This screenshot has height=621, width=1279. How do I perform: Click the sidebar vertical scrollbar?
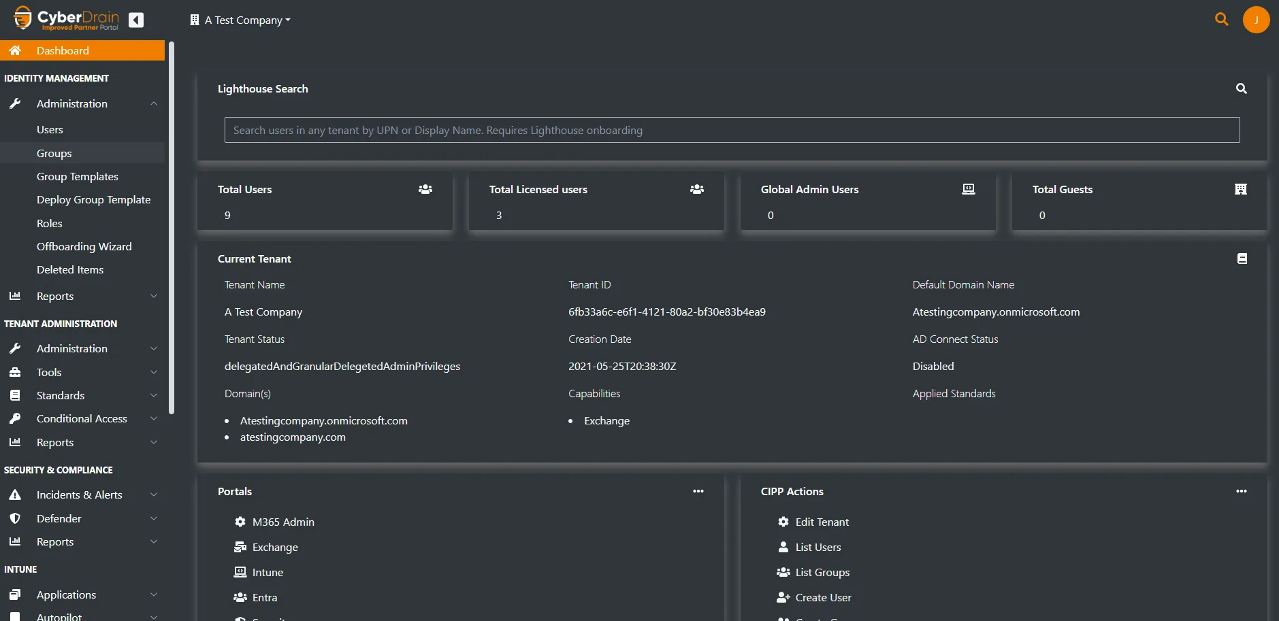point(172,228)
